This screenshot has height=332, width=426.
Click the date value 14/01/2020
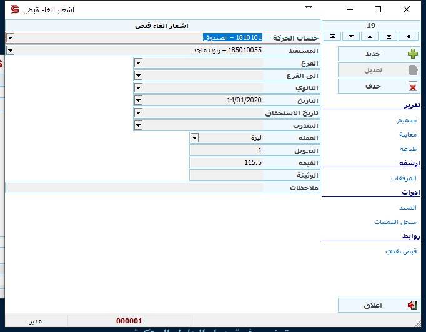(244, 100)
